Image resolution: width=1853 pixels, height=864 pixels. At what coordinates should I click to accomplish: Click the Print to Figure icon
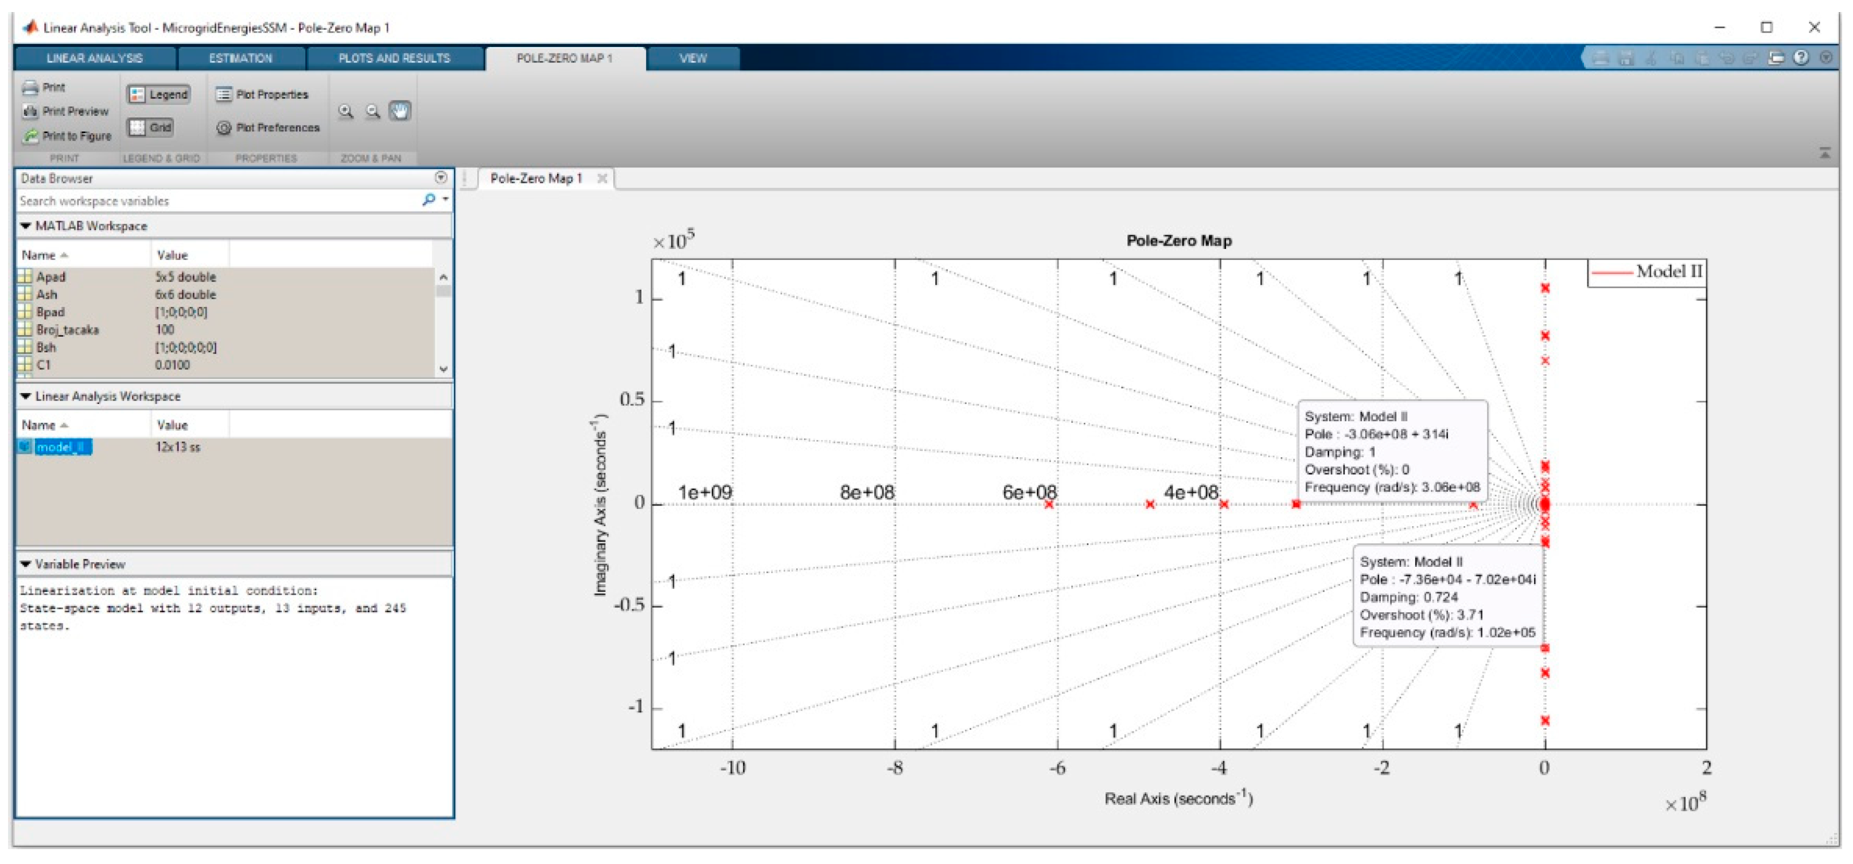pyautogui.click(x=30, y=135)
